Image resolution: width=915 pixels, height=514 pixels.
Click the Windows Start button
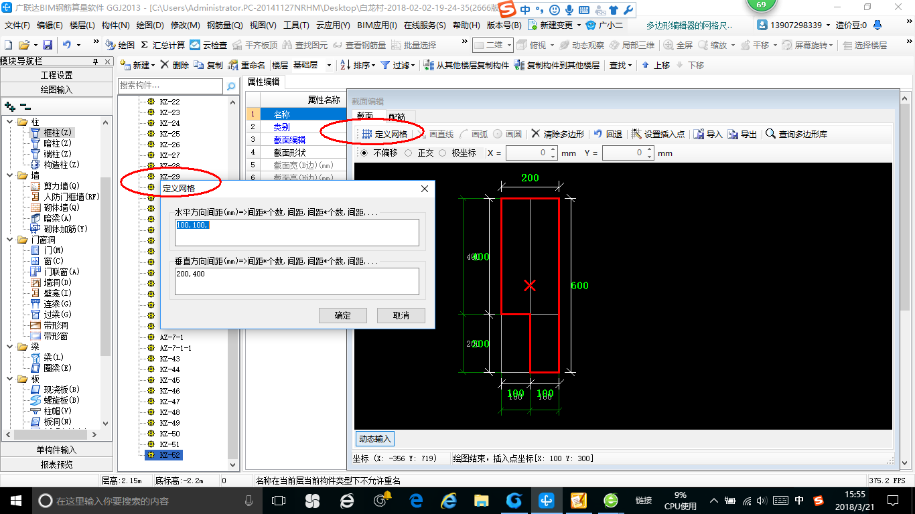click(15, 501)
